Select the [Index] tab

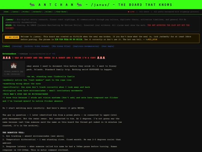click(x=6, y=46)
